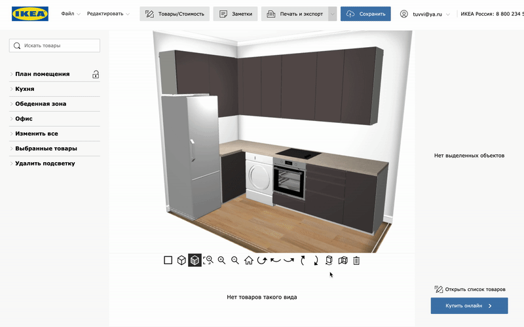
Task: Select the wireframe 3D cube view
Action: point(181,260)
